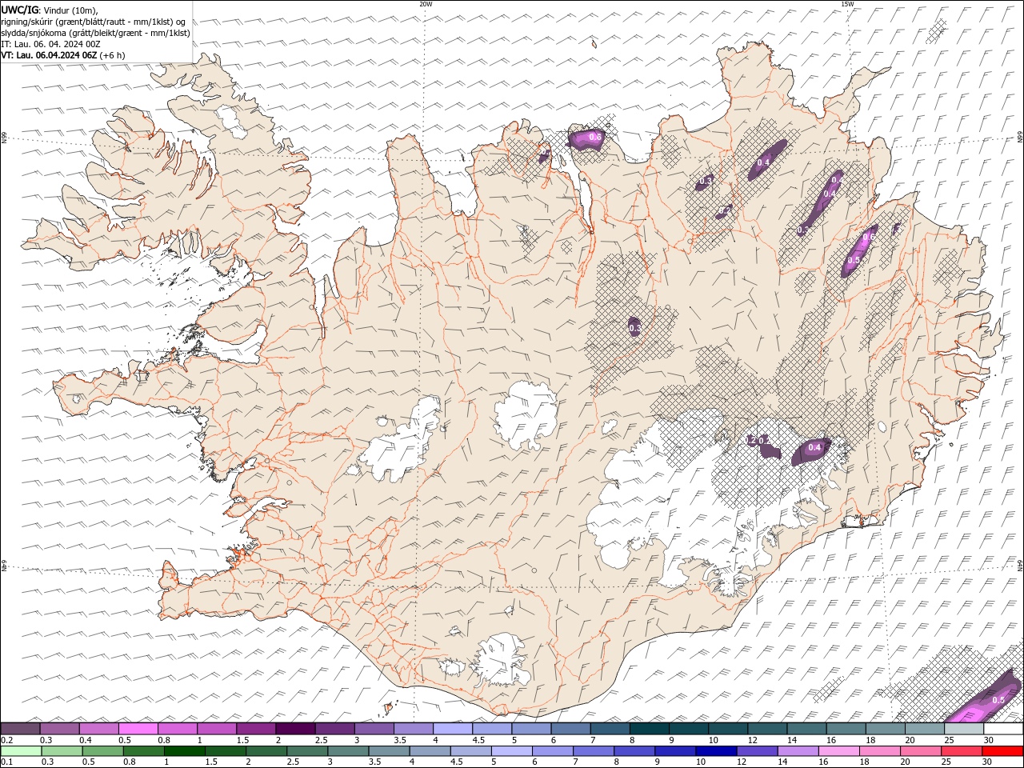
Task: Click the slydda/snjókoma legend description line
Action: 95,33
